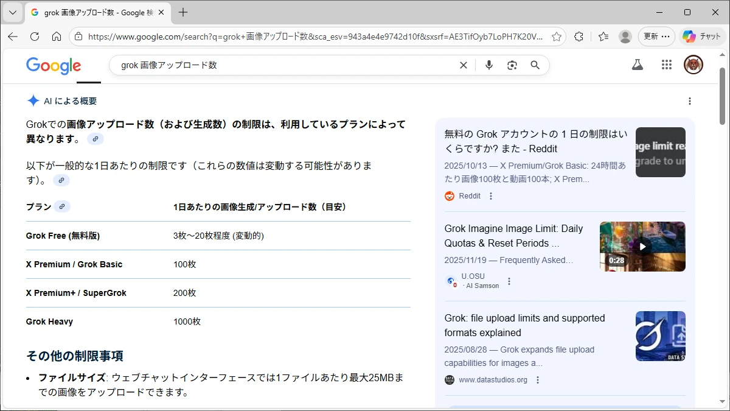Click the Google Lens image search icon
The width and height of the screenshot is (730, 411).
[x=512, y=65]
